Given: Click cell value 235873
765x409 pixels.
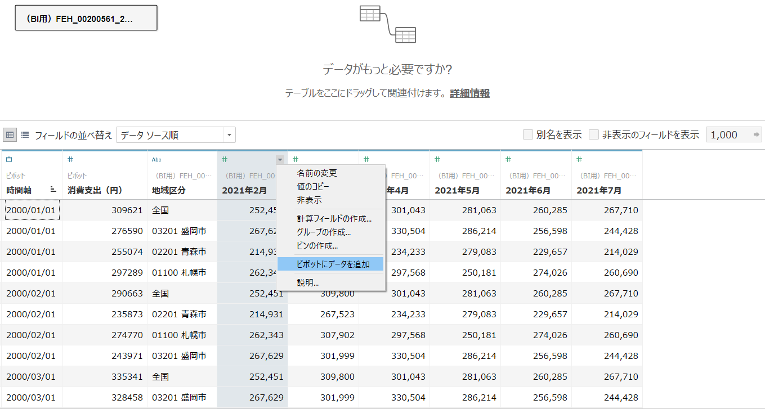Looking at the screenshot, I should tap(127, 314).
